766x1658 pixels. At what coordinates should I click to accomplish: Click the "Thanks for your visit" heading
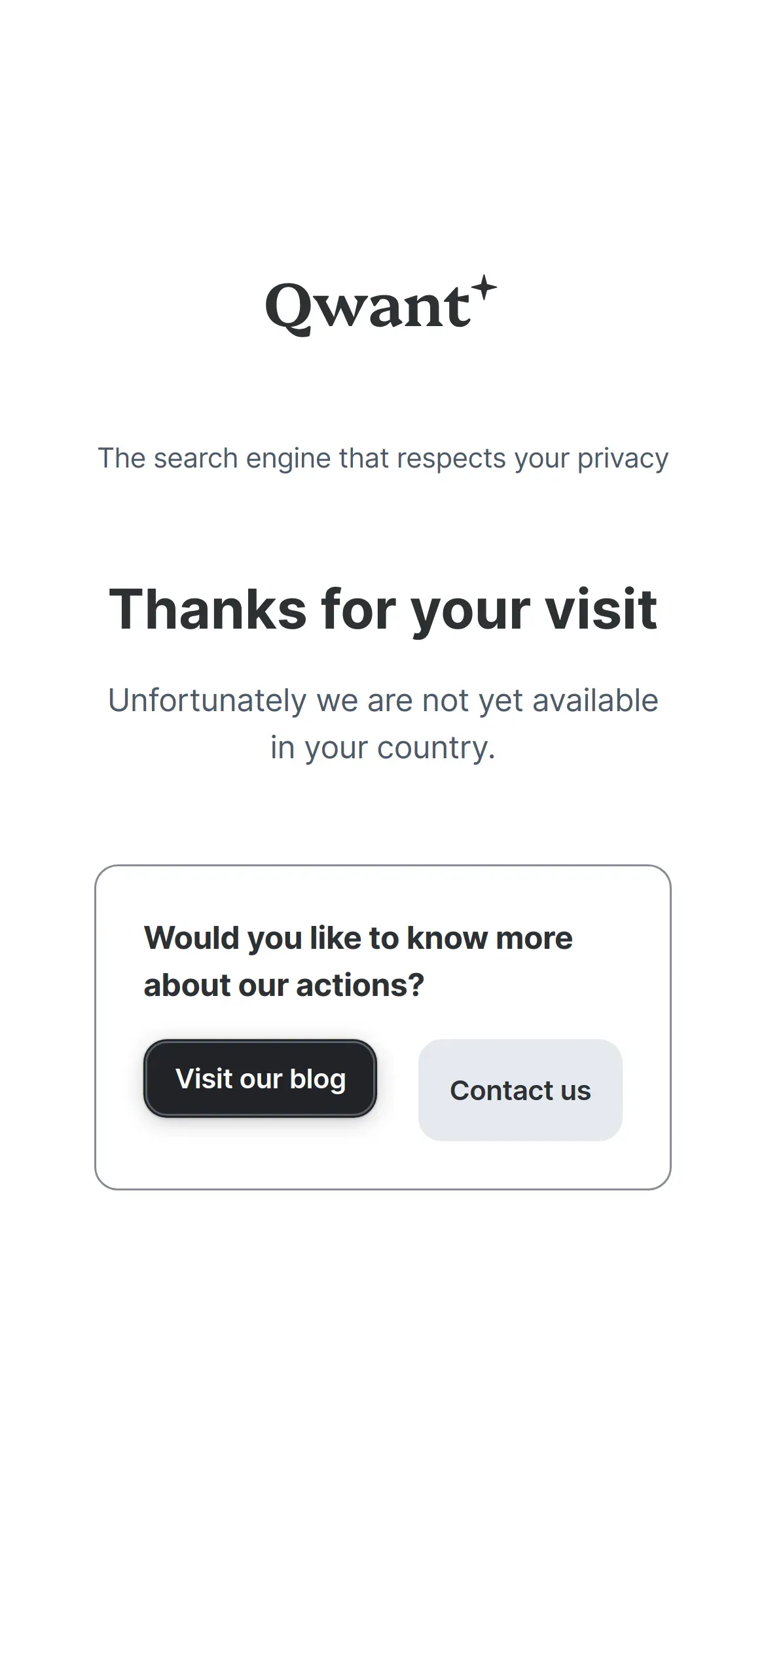(383, 610)
